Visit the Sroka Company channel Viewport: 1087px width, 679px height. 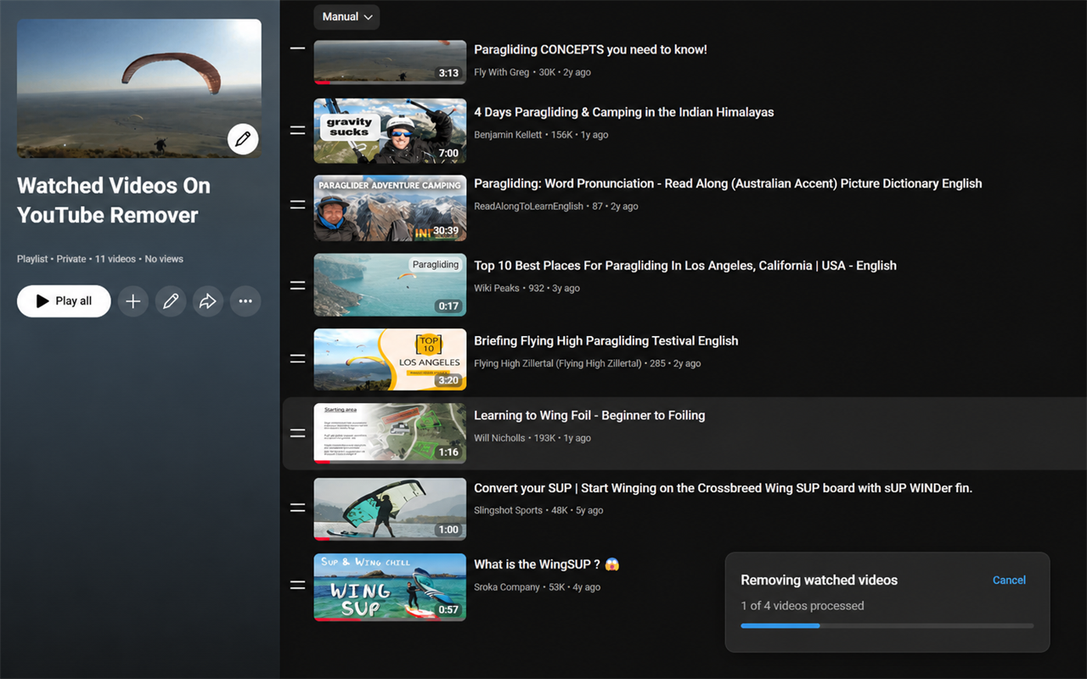[x=507, y=587]
